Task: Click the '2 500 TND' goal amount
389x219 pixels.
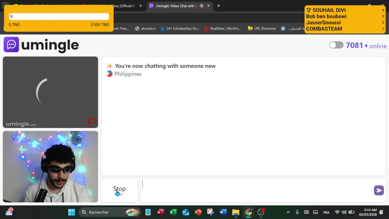Action: [100, 25]
